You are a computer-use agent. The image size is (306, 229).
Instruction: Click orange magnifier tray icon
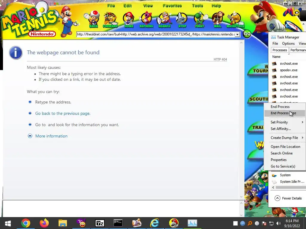tap(250, 223)
